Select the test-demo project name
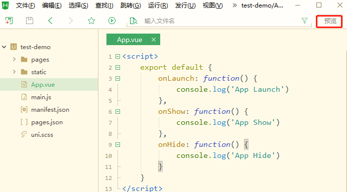Screen dimensions: 347x192 click(36, 47)
